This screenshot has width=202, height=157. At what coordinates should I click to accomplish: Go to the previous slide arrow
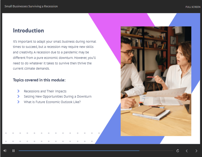click(x=187, y=151)
